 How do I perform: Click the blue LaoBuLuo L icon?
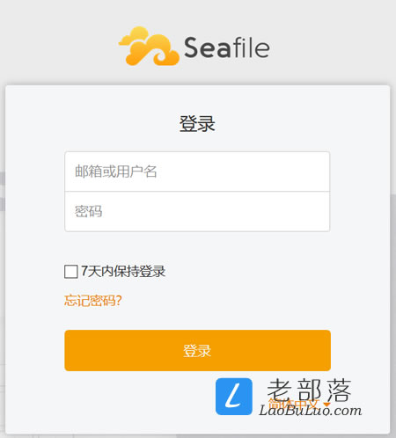tap(234, 397)
